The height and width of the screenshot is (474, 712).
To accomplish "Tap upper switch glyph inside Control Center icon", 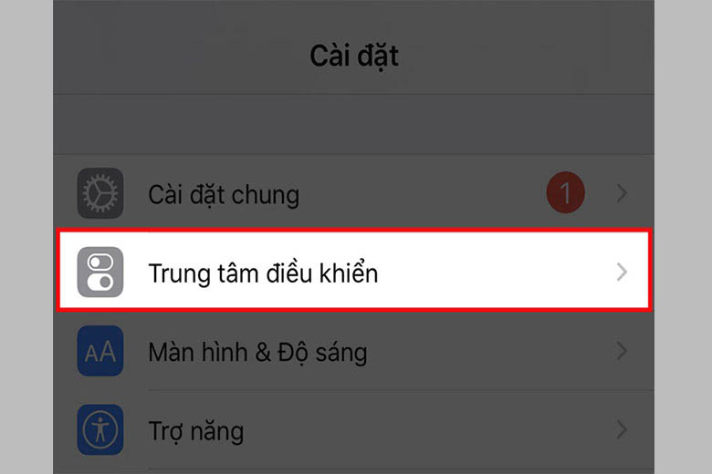I will point(100,263).
